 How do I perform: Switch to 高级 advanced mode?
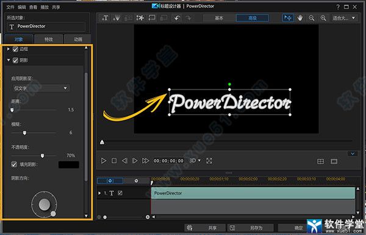point(253,18)
